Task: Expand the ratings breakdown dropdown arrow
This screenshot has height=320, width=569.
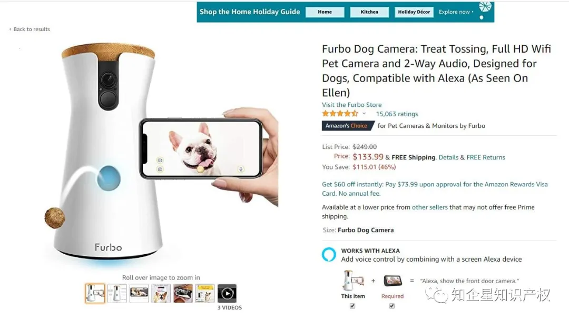Action: click(364, 114)
